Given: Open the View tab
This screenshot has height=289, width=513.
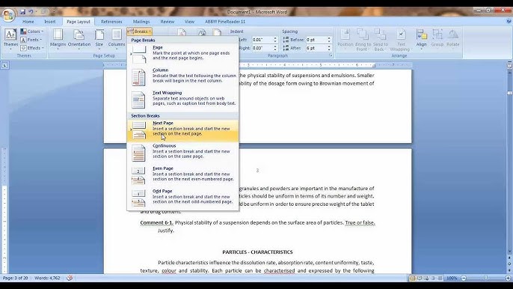Looking at the screenshot, I should [x=189, y=22].
